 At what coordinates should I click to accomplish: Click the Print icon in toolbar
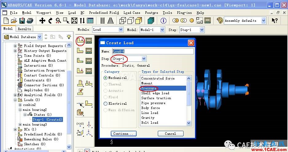click(x=30, y=21)
